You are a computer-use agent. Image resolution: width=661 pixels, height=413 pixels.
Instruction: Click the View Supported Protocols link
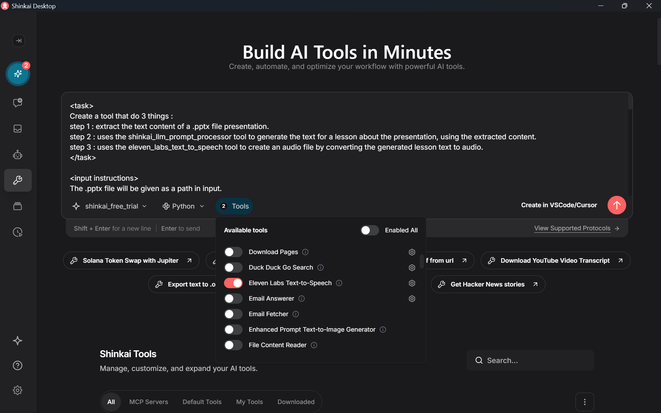pyautogui.click(x=572, y=228)
